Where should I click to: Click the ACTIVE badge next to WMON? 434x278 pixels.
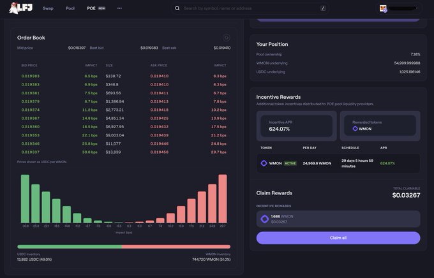[290, 163]
